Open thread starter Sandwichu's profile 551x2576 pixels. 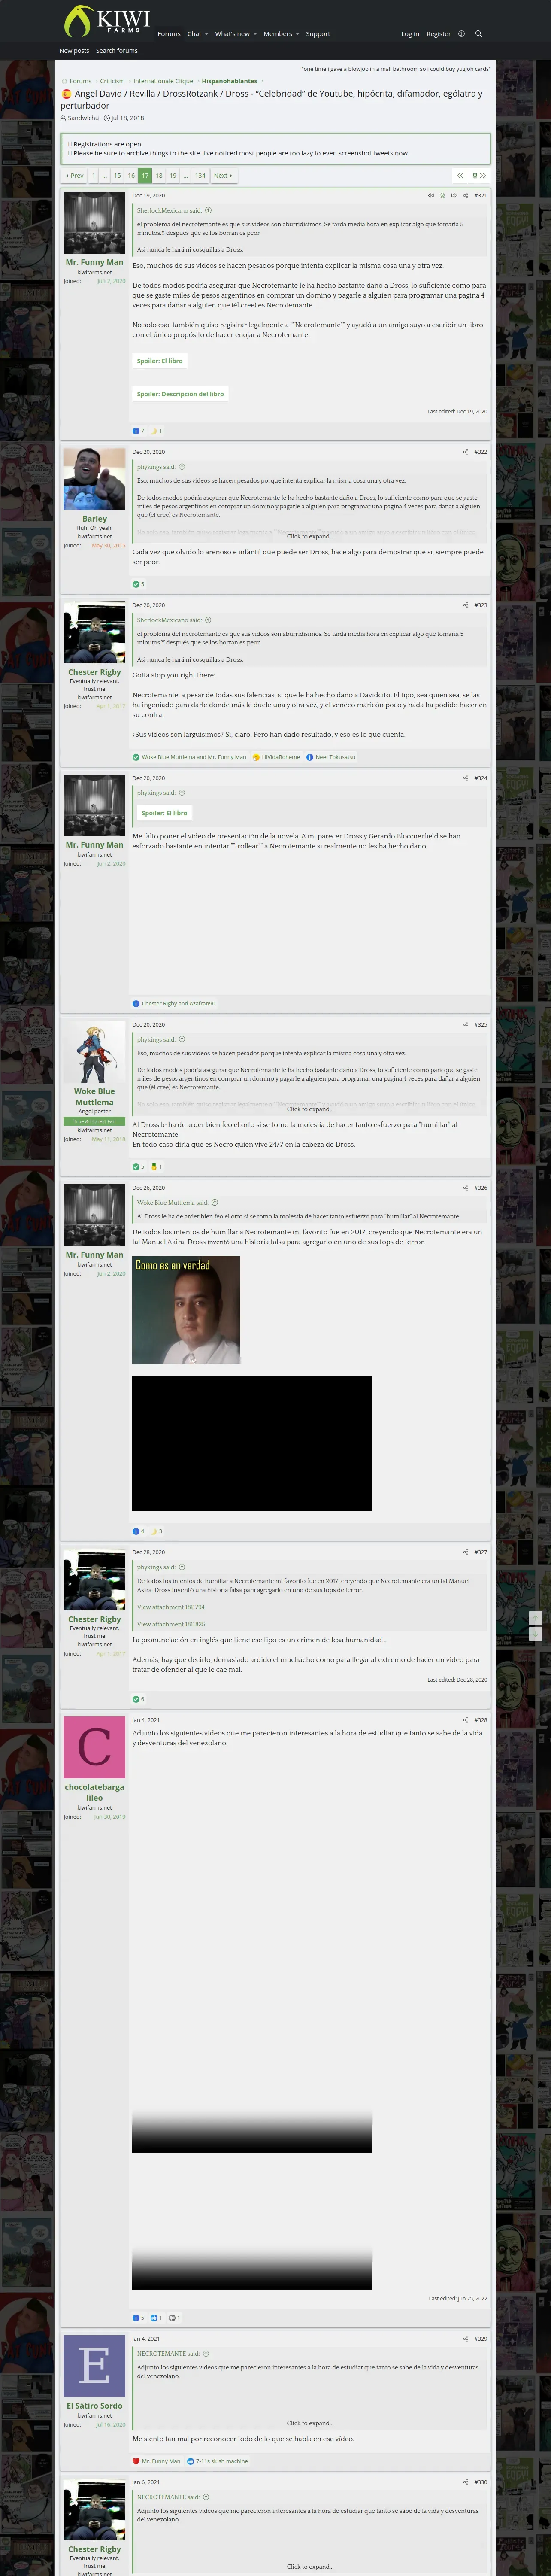pos(83,118)
